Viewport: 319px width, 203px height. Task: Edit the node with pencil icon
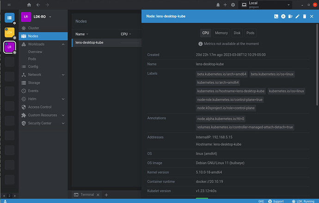point(297,16)
